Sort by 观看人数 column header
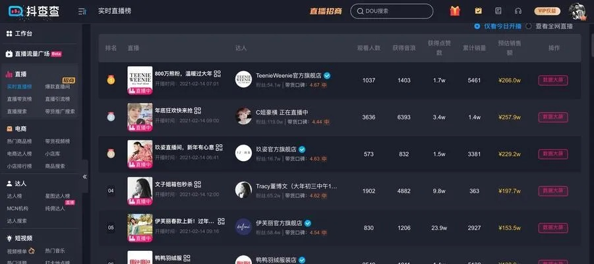Image resolution: width=594 pixels, height=264 pixels. click(x=369, y=48)
